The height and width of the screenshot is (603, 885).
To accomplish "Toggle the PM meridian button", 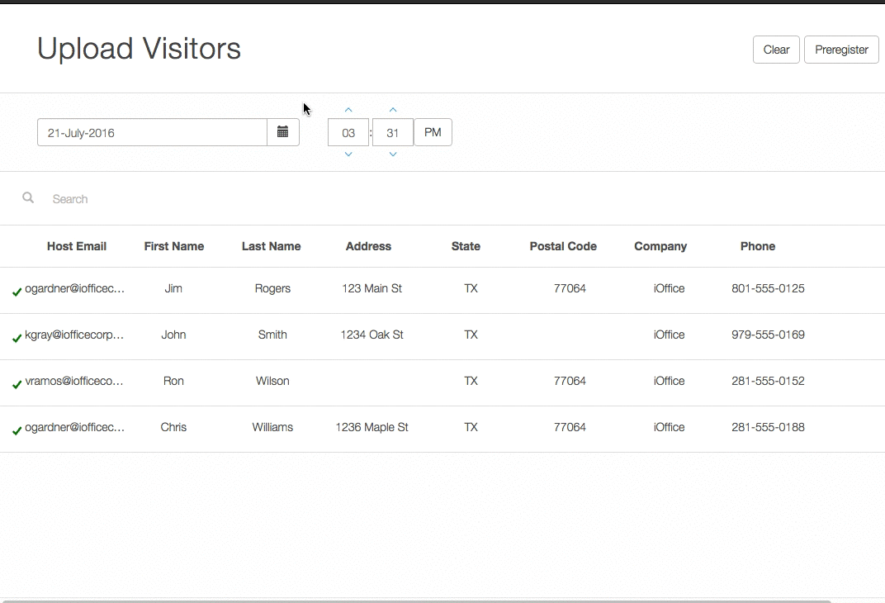I will coord(433,132).
